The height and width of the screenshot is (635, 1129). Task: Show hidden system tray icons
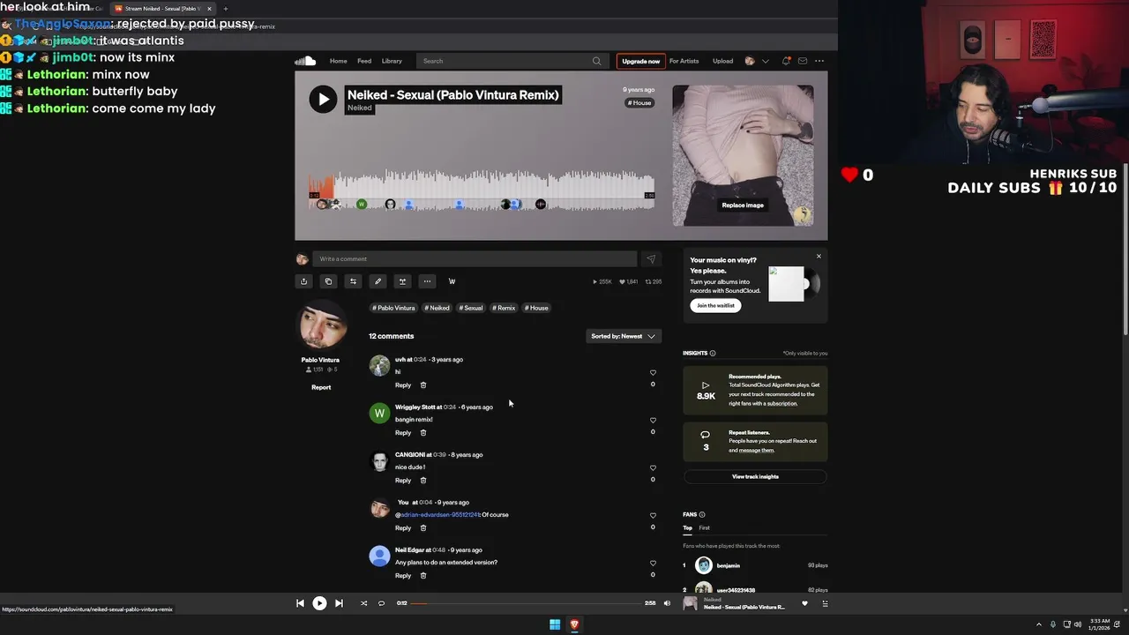coord(1038,624)
